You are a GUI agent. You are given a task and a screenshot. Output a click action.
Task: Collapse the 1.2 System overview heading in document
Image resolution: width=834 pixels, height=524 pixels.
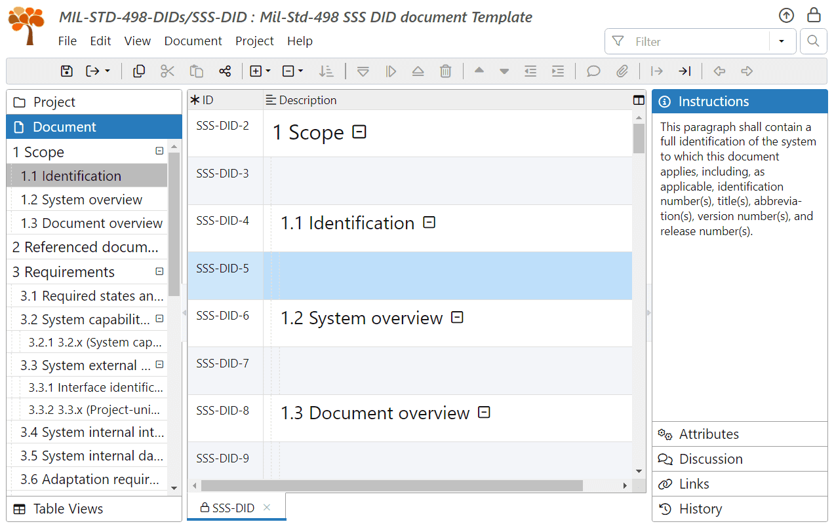click(x=458, y=318)
